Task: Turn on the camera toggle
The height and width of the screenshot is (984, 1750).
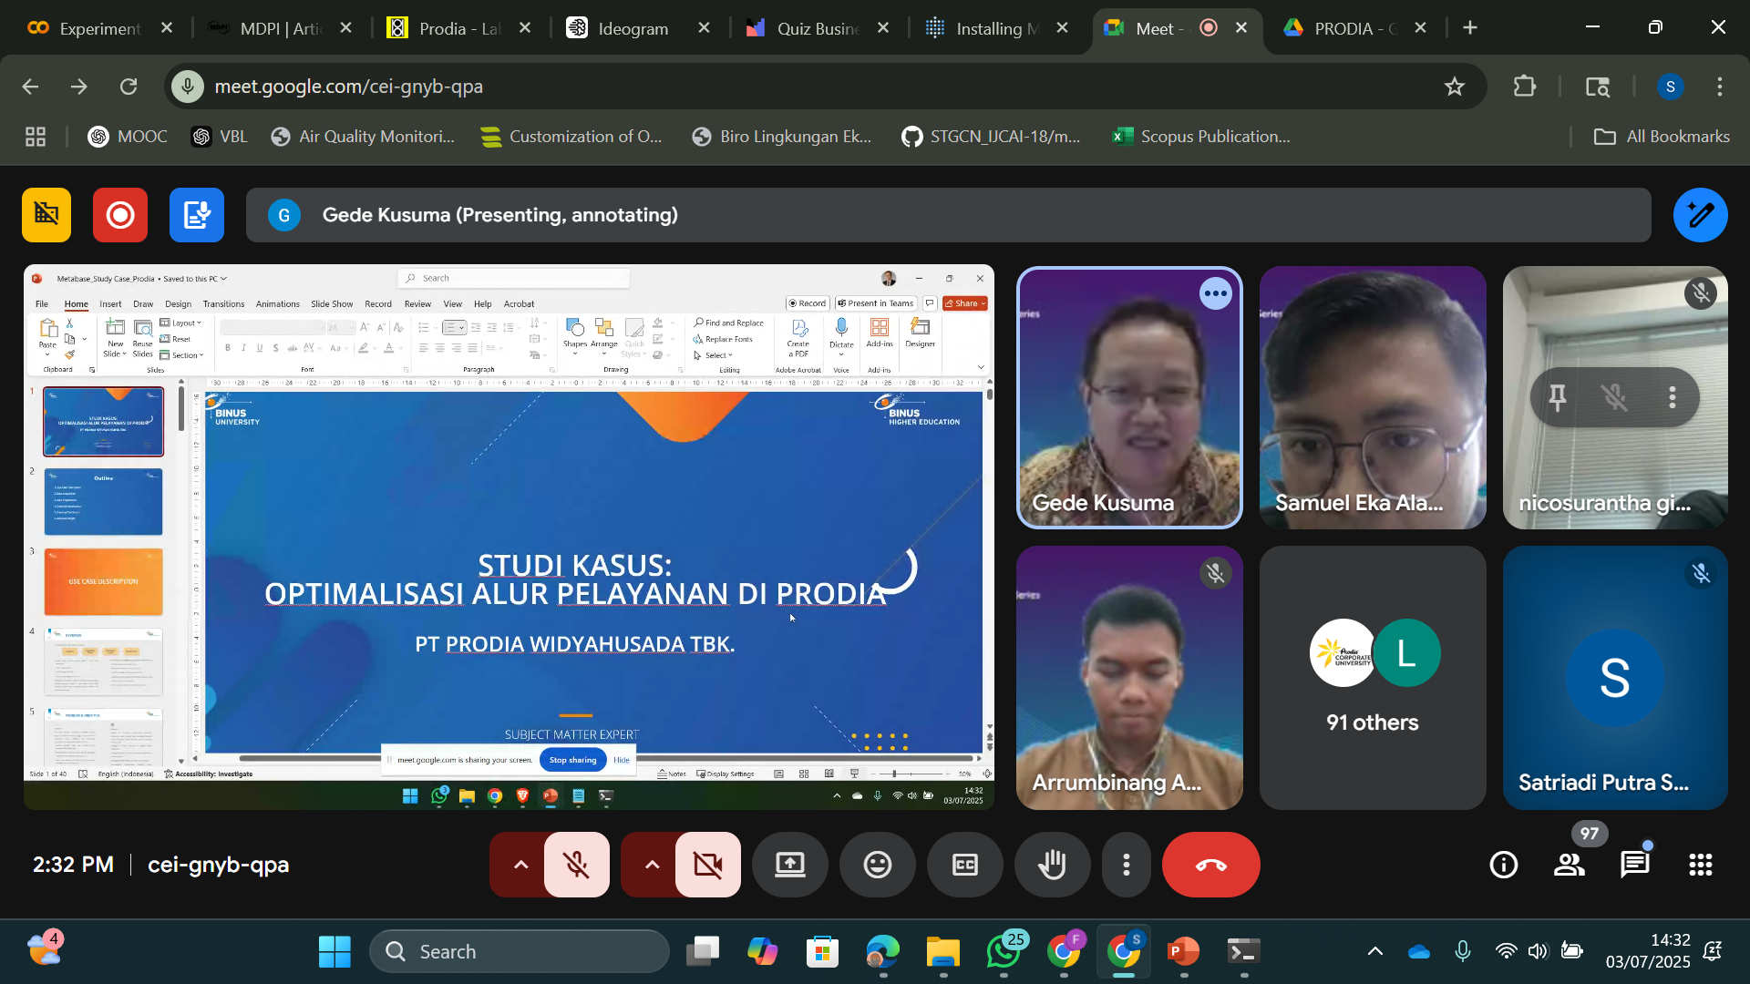Action: 708,865
